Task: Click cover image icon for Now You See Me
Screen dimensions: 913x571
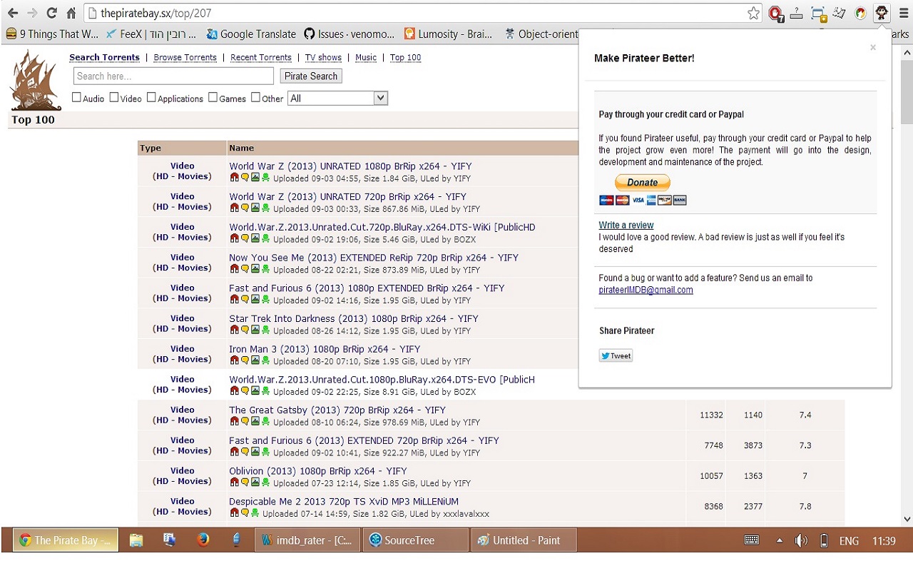Action: 255,269
